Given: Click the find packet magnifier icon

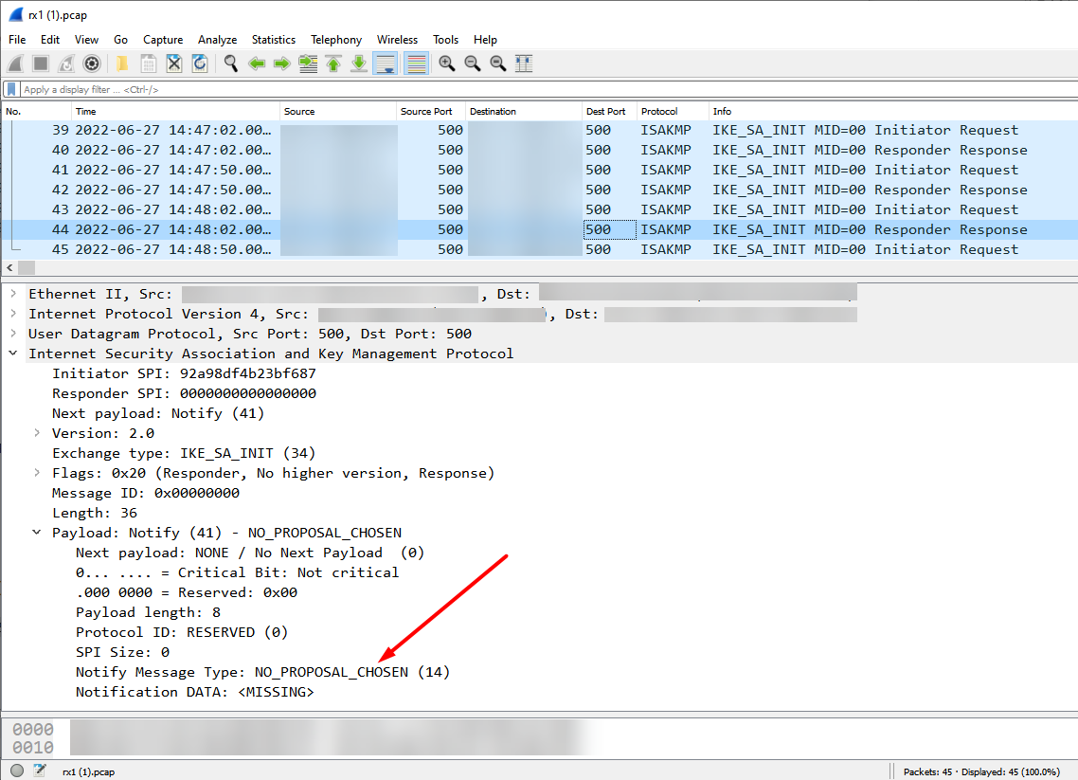Looking at the screenshot, I should pos(230,63).
